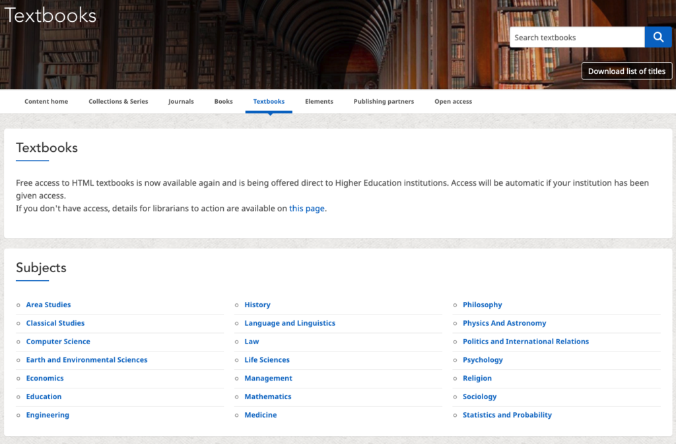The image size is (676, 444).
Task: Open the Open access tab
Action: [453, 101]
